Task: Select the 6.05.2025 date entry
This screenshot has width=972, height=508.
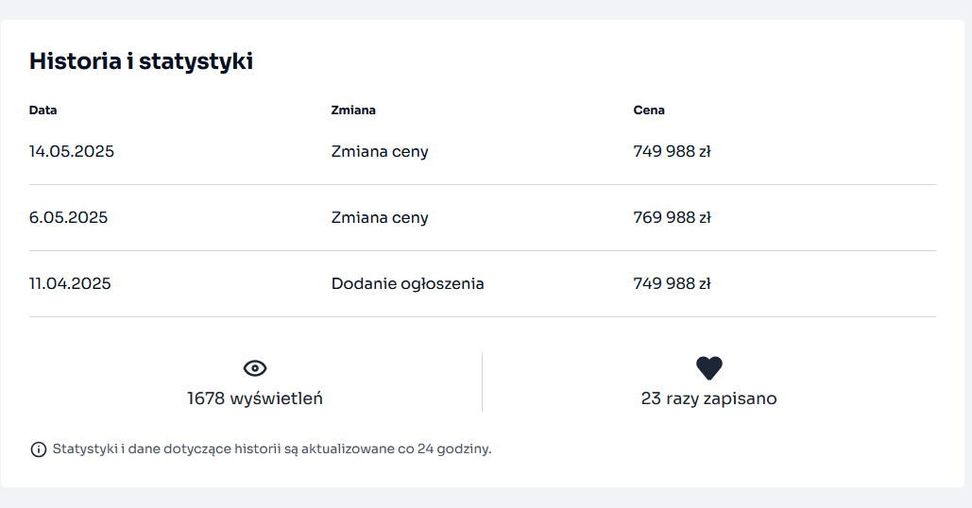Action: coord(69,217)
